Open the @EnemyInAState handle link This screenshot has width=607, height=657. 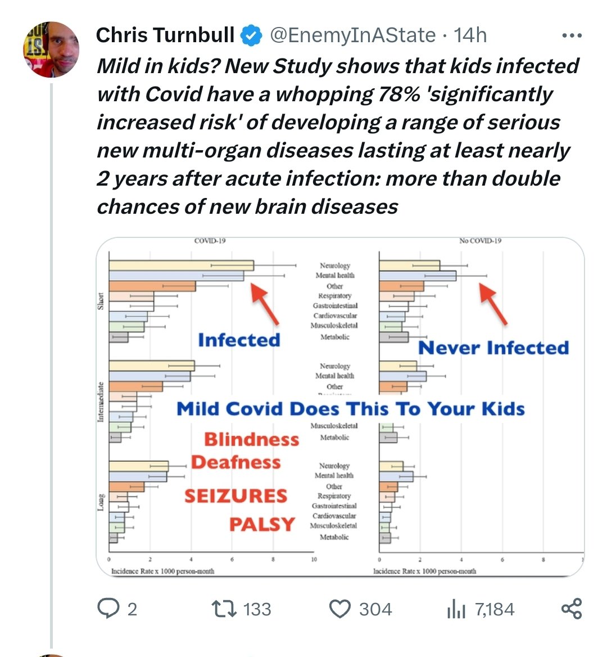pos(352,35)
